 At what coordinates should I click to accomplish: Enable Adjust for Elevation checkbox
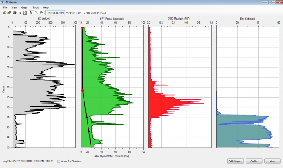tap(58, 161)
